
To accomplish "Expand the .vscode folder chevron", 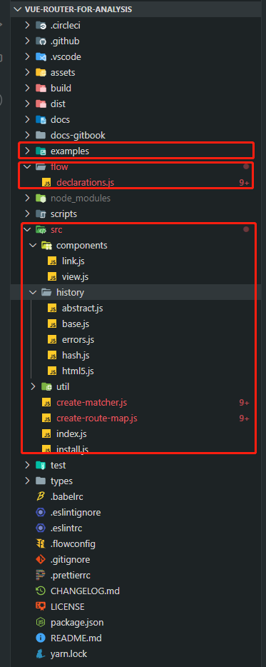I will pyautogui.click(x=27, y=57).
